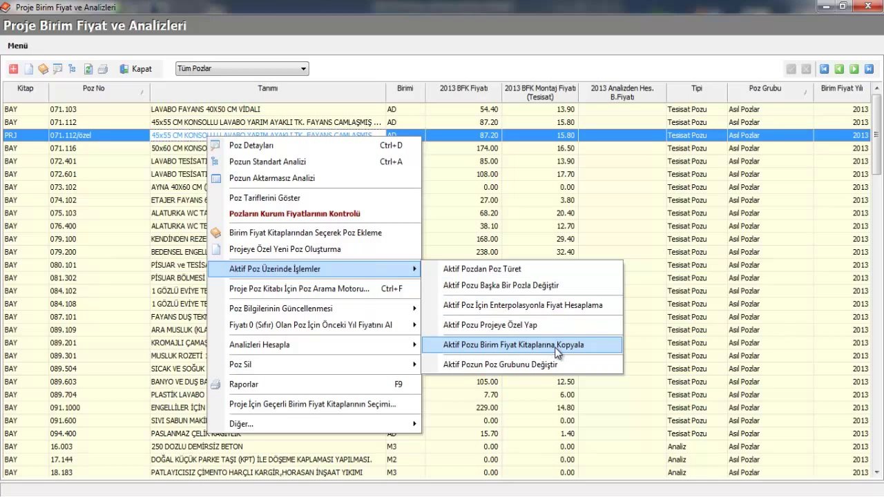Choose Aktif Pozu Birim Fiyat Kitaplarına Kopyala

522,344
